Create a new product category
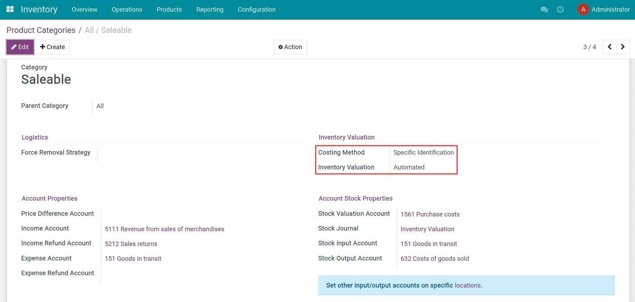 coord(53,47)
